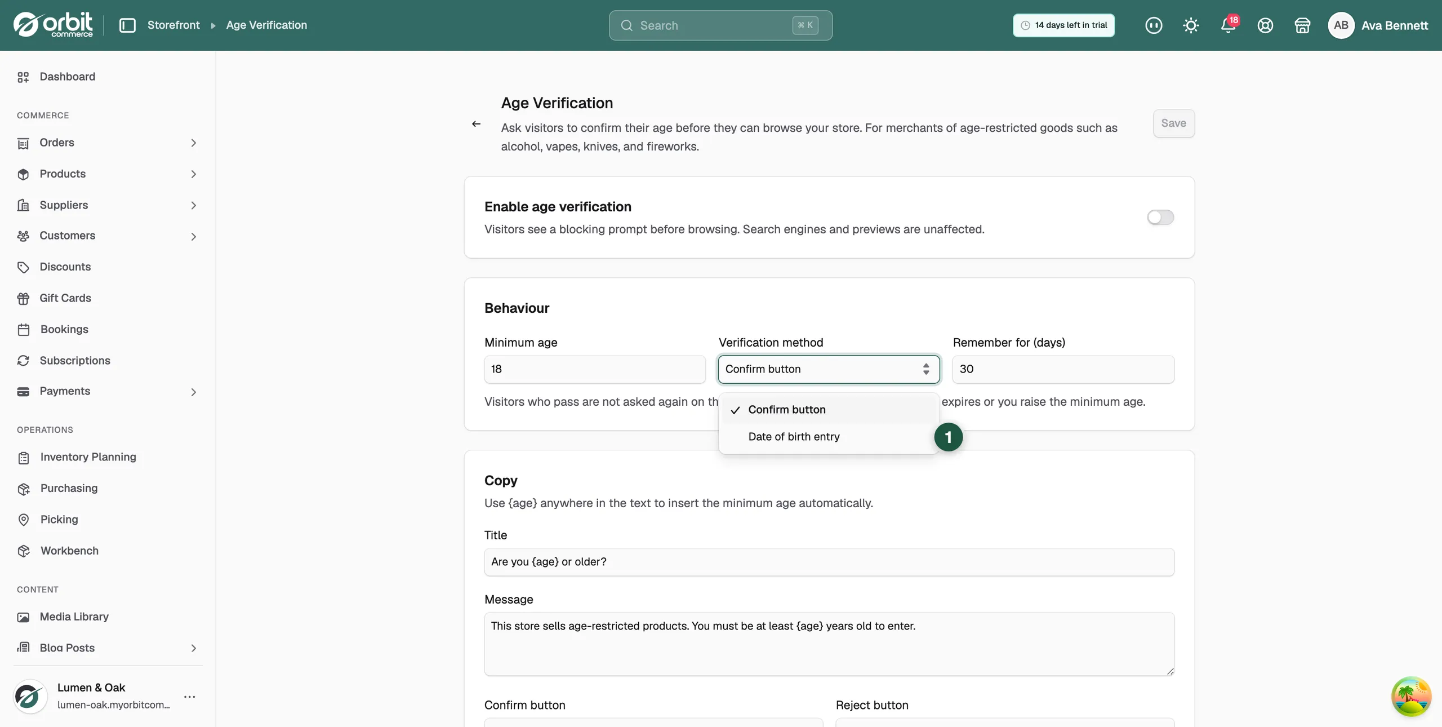1442x727 pixels.
Task: Expand the Blog Posts submenu chevron
Action: (x=193, y=648)
